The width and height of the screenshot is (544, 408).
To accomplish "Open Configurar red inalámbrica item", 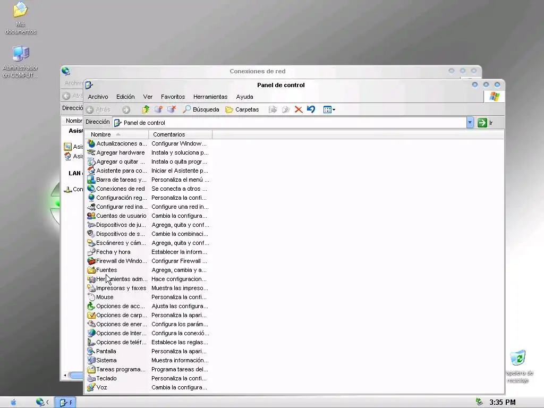I will [117, 207].
